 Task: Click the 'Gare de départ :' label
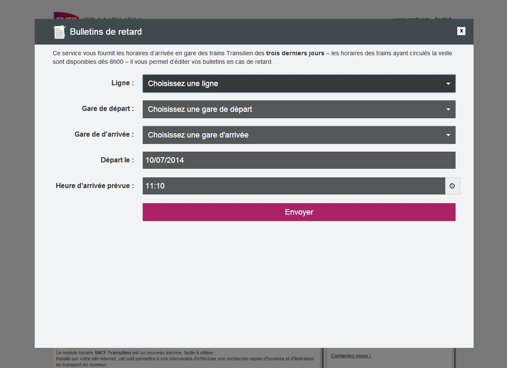point(108,109)
